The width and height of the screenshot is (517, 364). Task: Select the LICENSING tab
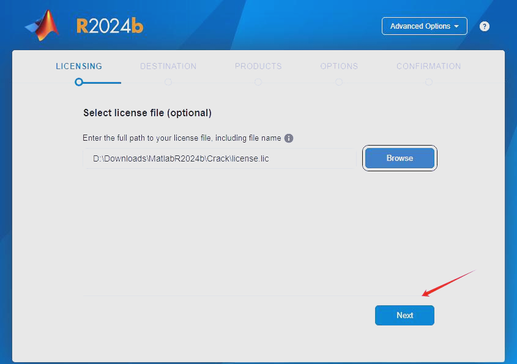[78, 66]
